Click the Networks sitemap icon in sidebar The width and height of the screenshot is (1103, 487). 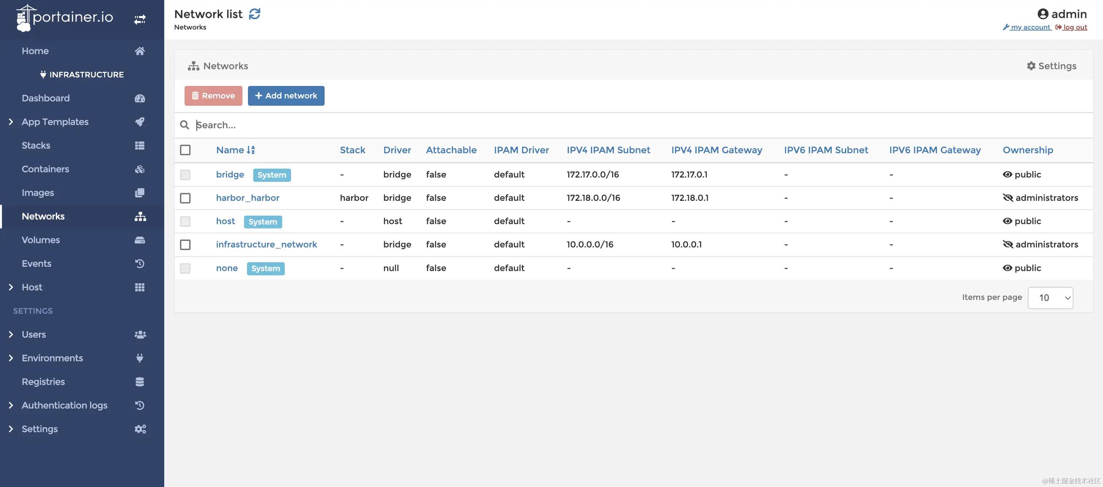[140, 217]
